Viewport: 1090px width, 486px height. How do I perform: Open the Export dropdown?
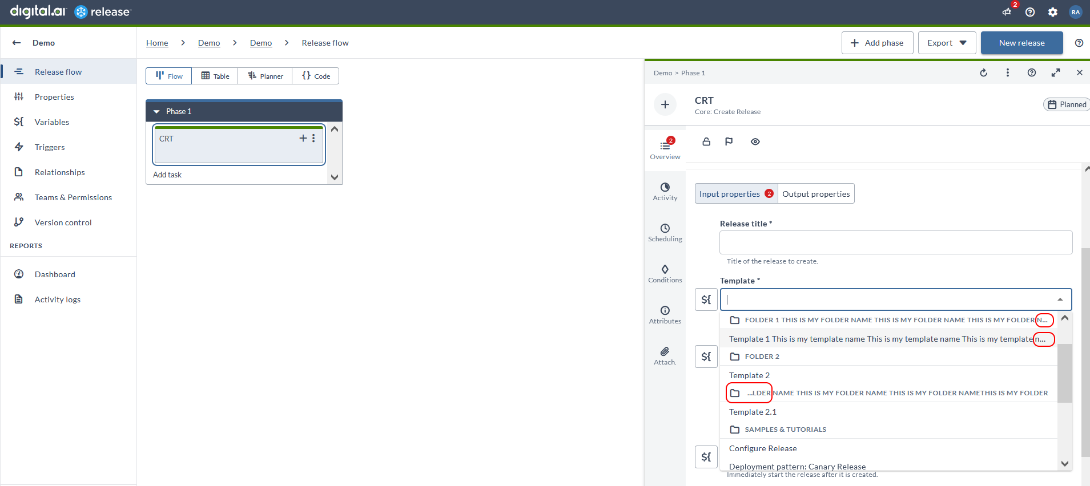947,43
